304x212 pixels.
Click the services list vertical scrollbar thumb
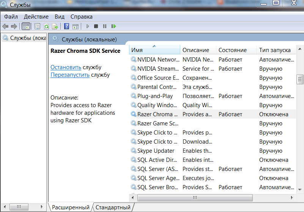point(300,79)
